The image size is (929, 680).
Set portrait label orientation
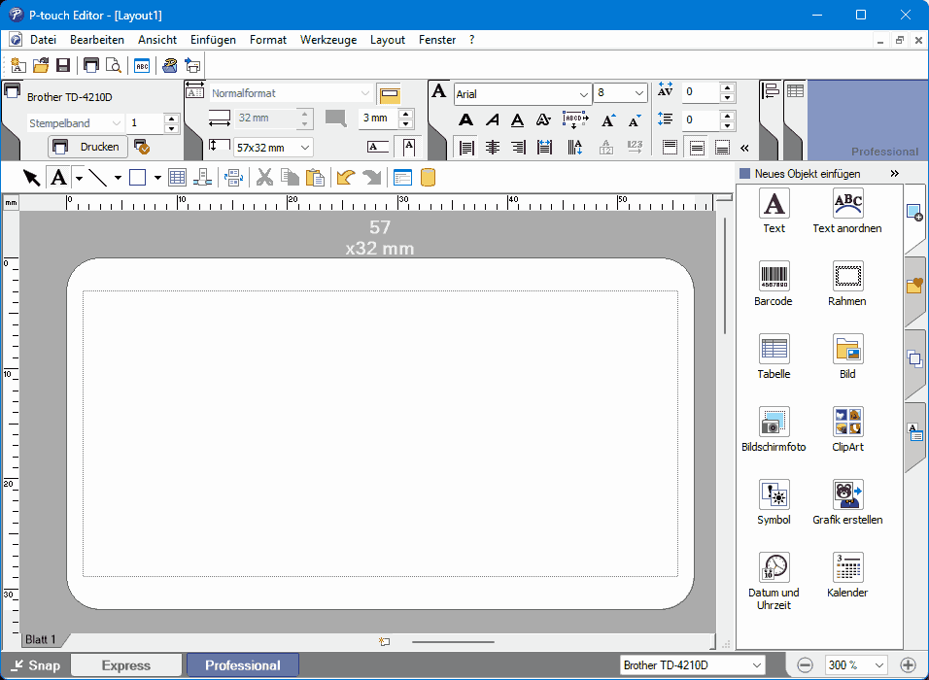408,147
